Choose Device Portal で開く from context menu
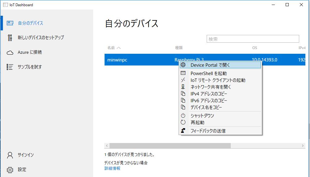 (221, 65)
